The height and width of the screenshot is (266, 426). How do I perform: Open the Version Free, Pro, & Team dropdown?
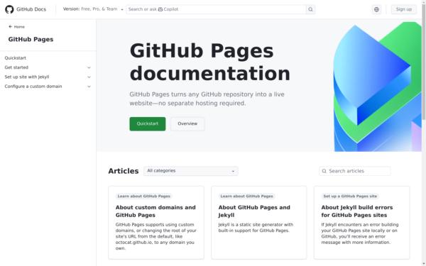[x=93, y=9]
